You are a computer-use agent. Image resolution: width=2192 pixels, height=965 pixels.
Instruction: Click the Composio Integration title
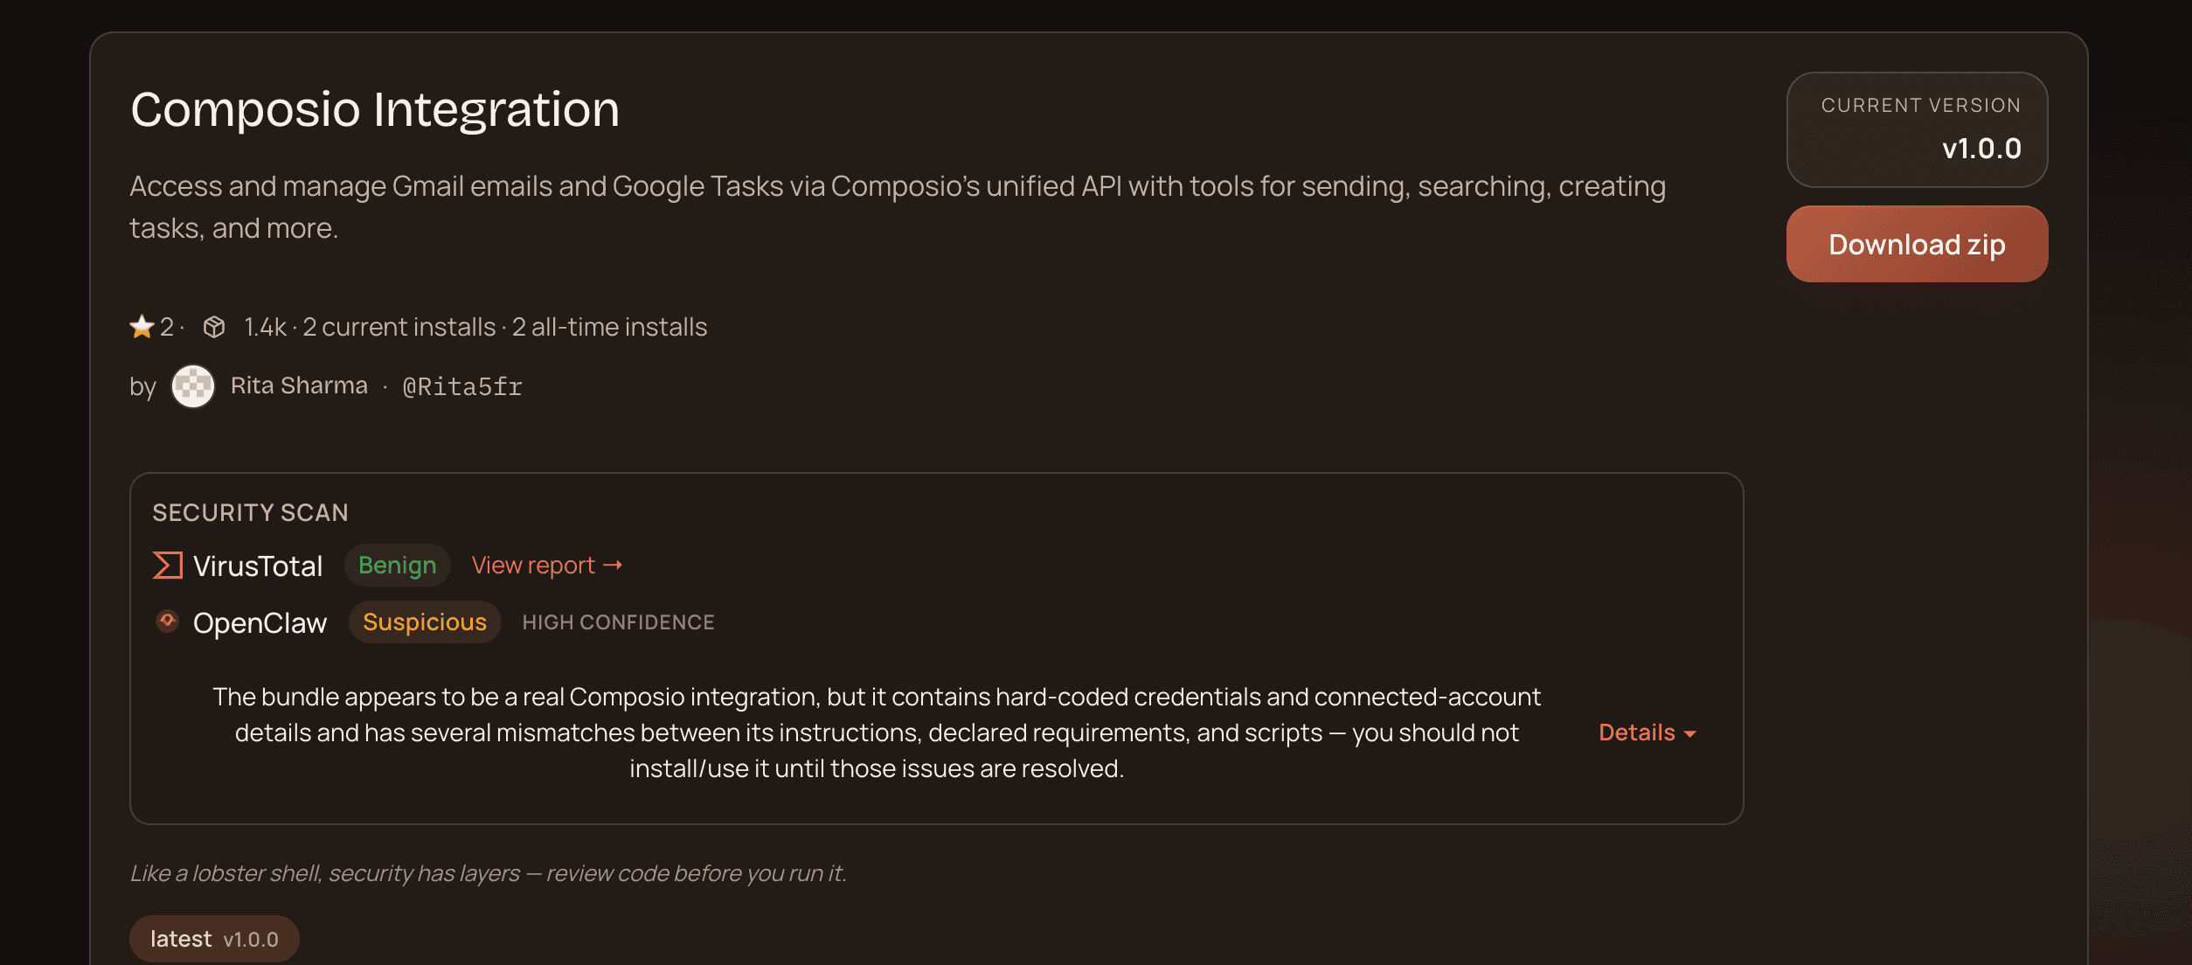pos(375,109)
